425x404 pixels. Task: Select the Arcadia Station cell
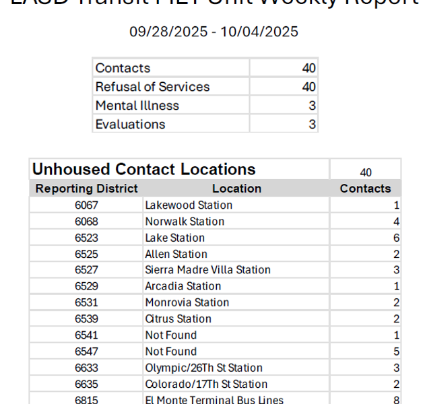coord(183,286)
